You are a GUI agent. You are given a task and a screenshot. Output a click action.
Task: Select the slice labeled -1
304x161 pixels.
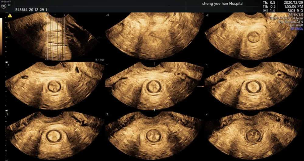55,86
